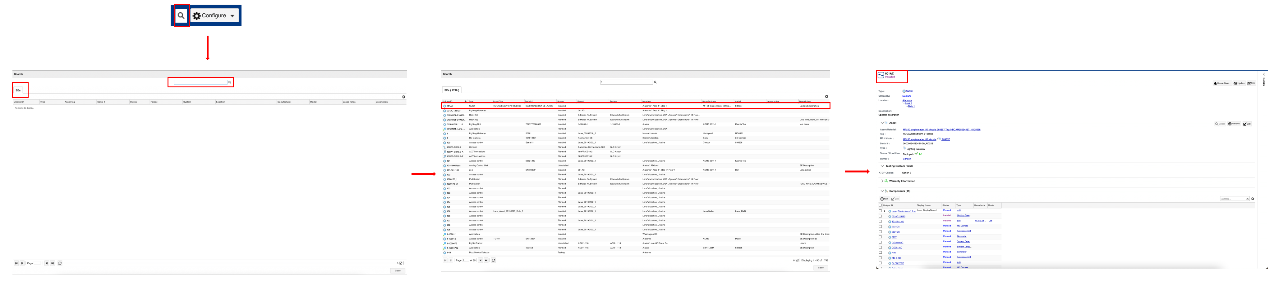Select the 101-10001qas Arming Control Unit row
The image size is (1274, 281).
[x=636, y=166]
